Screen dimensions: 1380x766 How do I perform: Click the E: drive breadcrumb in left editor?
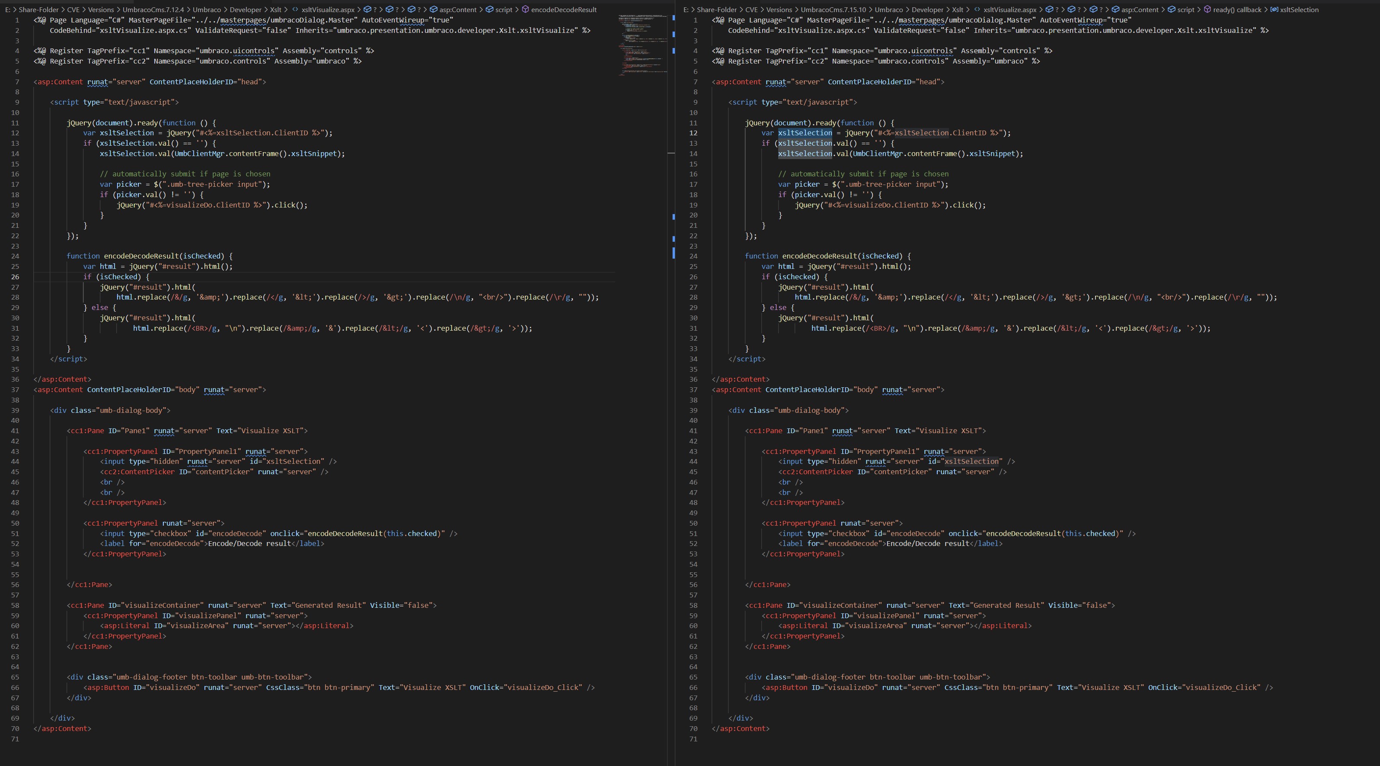(7, 10)
